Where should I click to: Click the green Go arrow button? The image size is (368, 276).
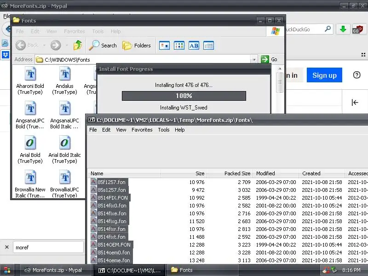pyautogui.click(x=265, y=59)
